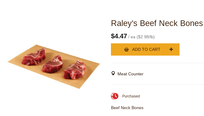Click the / ea unit label
This screenshot has height=116, width=204.
point(132,37)
